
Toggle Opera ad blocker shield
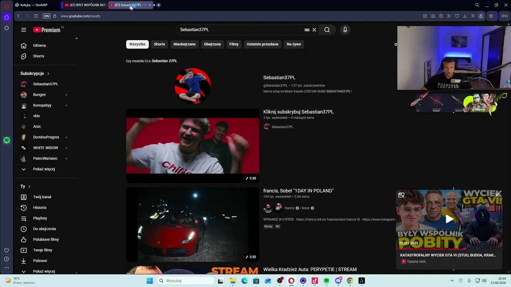(441, 16)
